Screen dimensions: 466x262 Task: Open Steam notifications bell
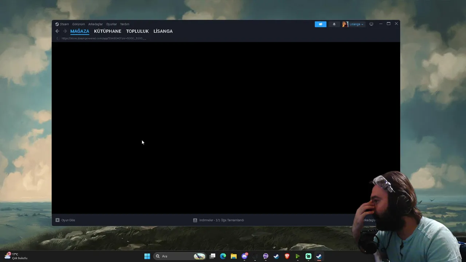coord(334,24)
